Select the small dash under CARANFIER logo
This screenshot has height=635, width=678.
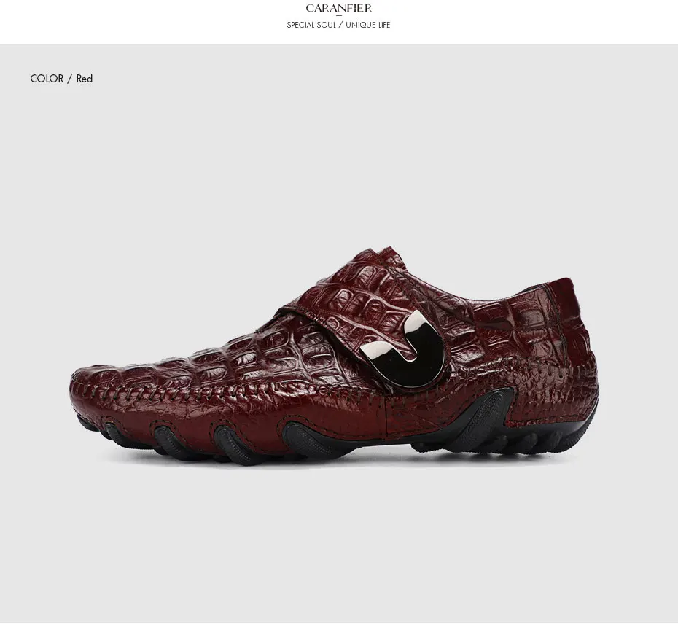(338, 16)
